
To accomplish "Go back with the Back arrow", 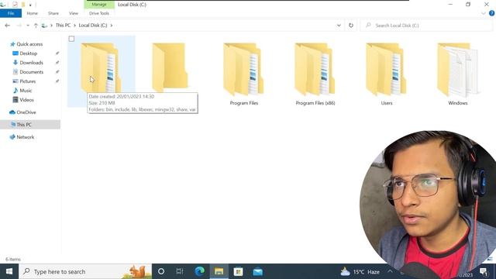I will pyautogui.click(x=8, y=26).
